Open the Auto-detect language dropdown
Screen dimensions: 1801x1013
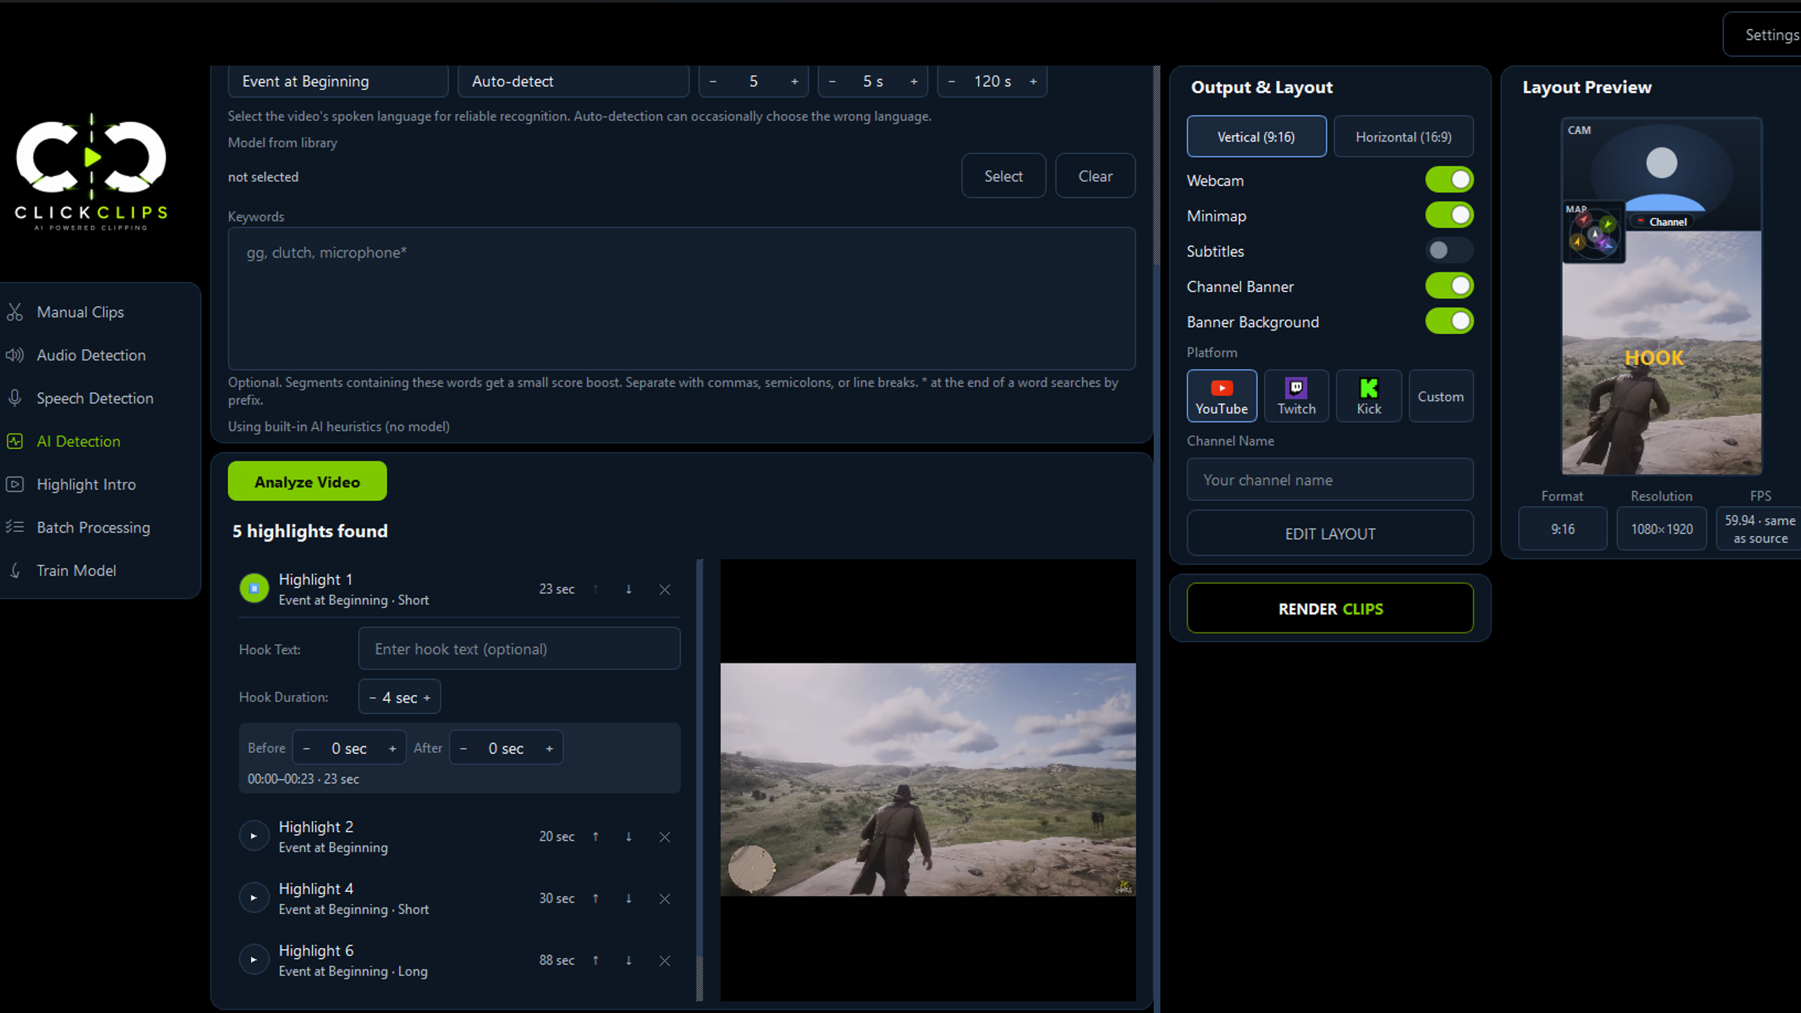click(573, 82)
